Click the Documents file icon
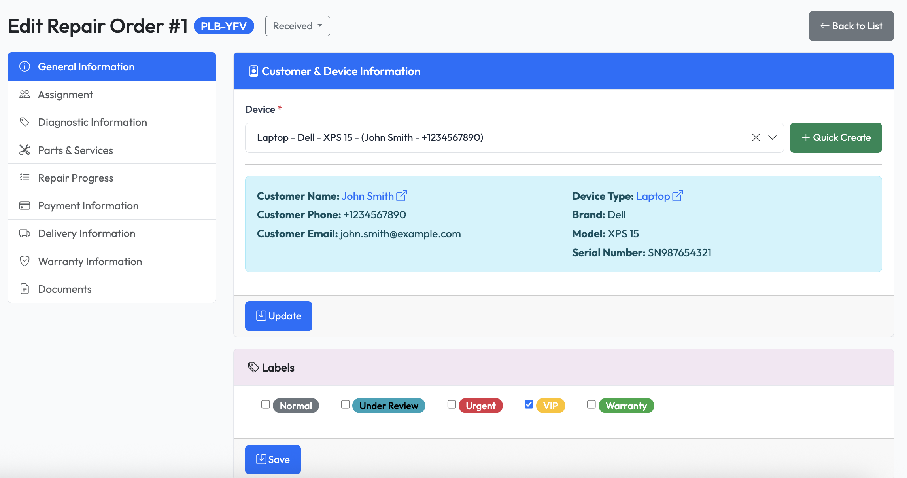This screenshot has width=907, height=478. [x=25, y=289]
